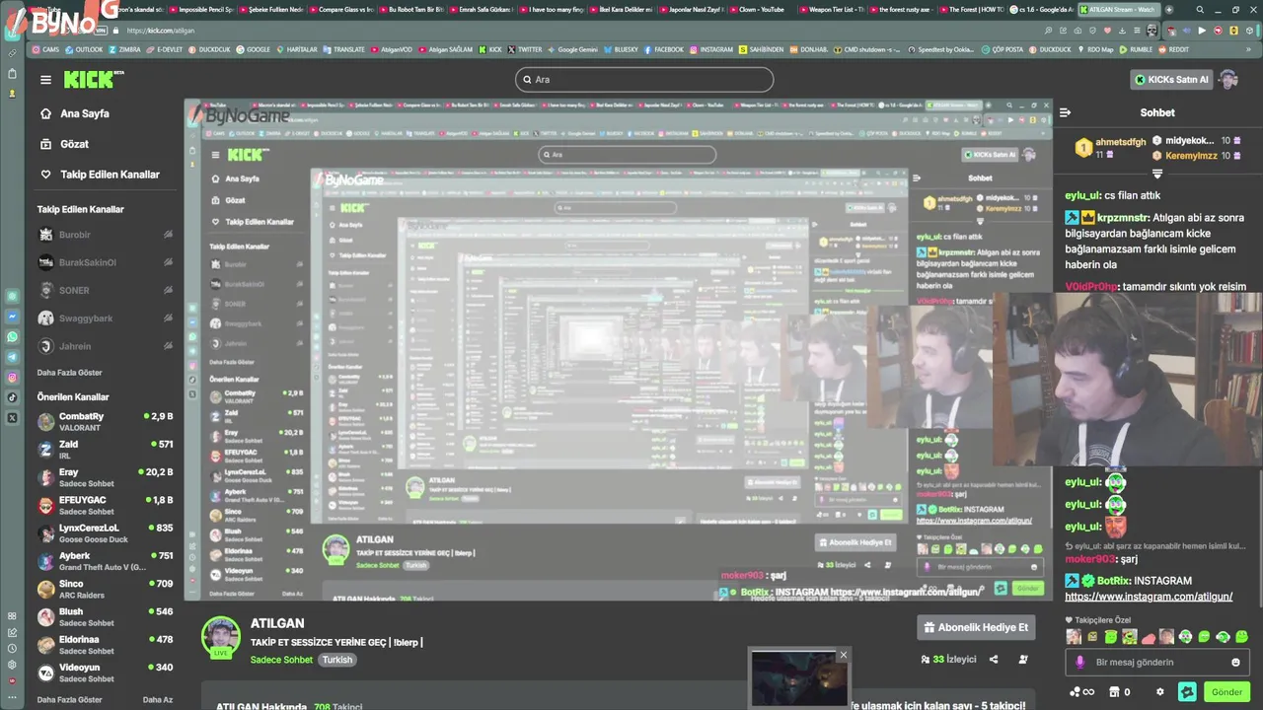
Task: Open the WhatsApp sidebar icon
Action: click(12, 336)
